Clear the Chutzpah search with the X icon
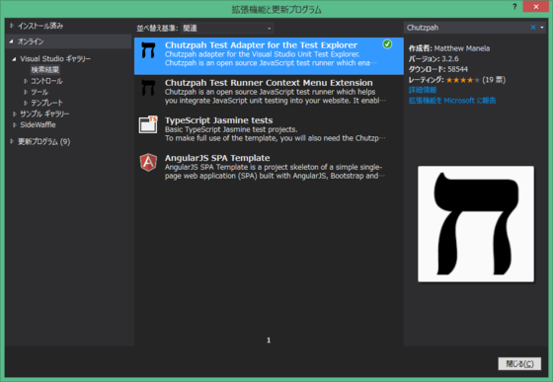The height and width of the screenshot is (382, 553). click(x=533, y=28)
